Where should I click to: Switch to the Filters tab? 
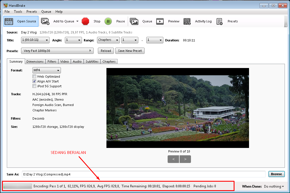pyautogui.click(x=52, y=61)
